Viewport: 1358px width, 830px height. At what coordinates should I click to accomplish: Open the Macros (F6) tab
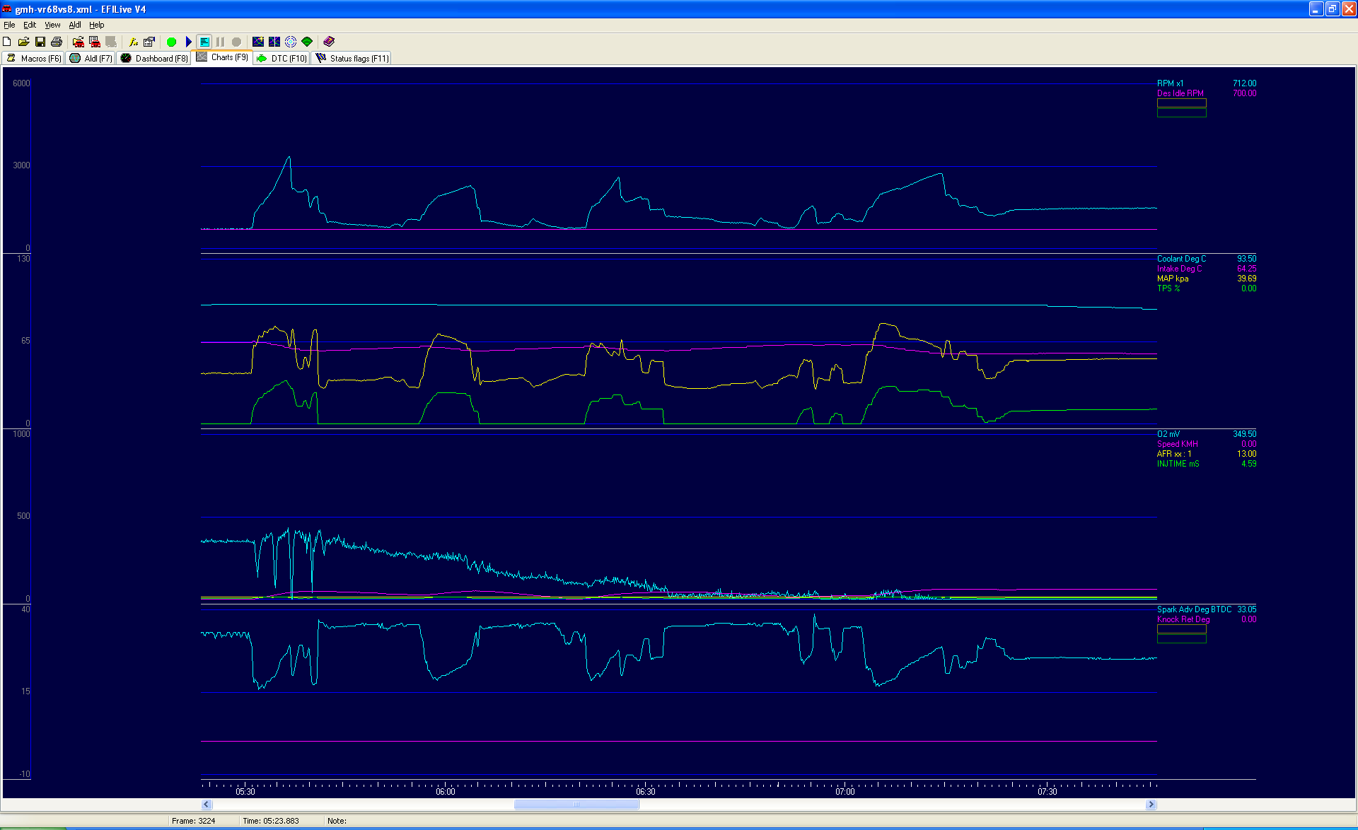pyautogui.click(x=34, y=58)
